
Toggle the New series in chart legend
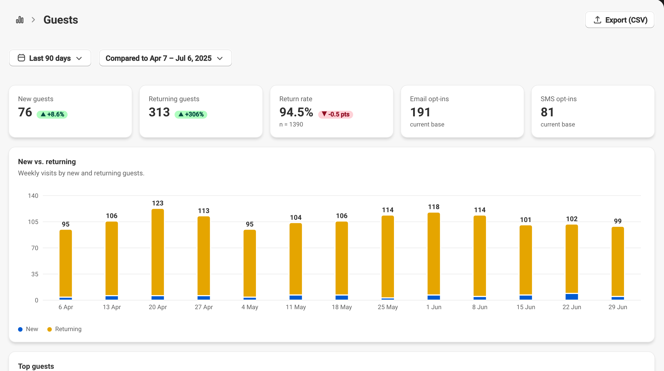click(x=28, y=329)
